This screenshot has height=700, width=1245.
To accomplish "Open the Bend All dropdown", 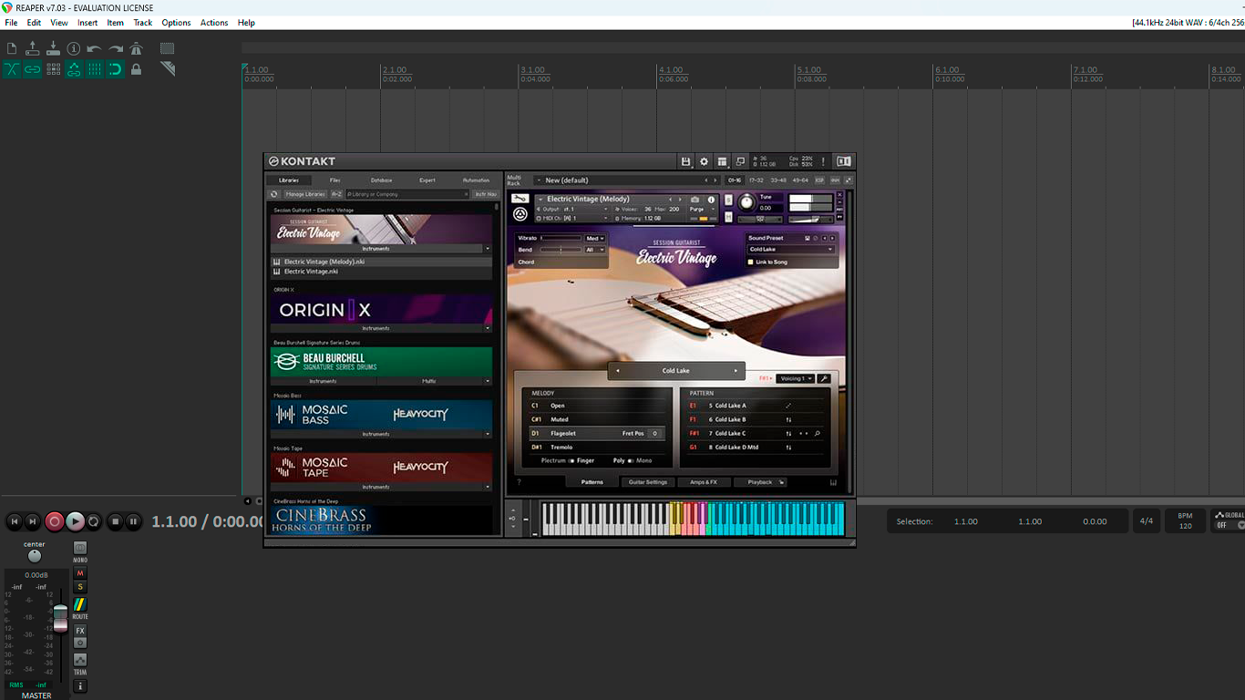I will [x=595, y=250].
